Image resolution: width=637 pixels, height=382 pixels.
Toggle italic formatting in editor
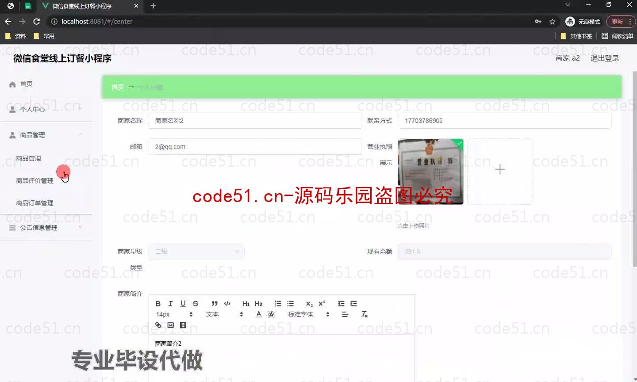click(x=170, y=303)
